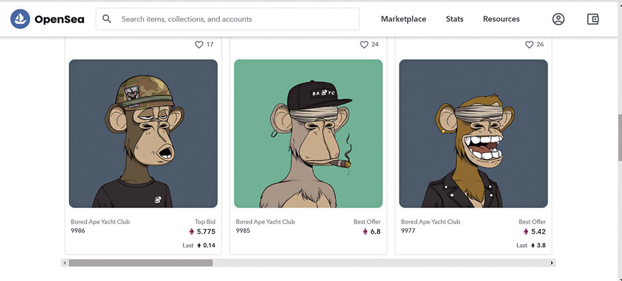Open the Stats menu
Screen dimensions: 622x281
point(455,19)
